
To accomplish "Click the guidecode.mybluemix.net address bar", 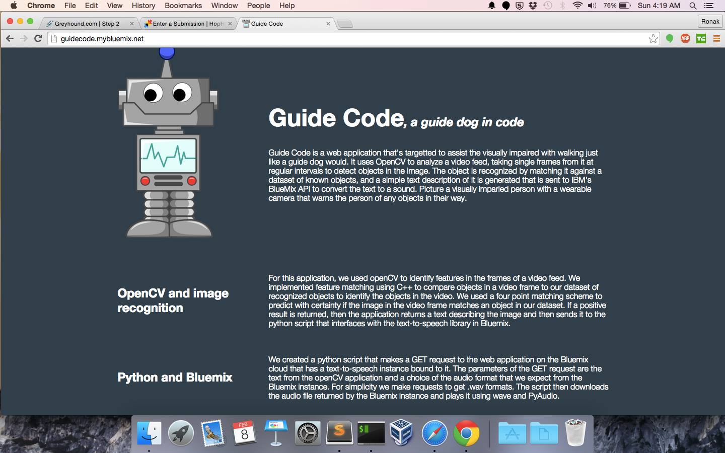I will pos(352,39).
